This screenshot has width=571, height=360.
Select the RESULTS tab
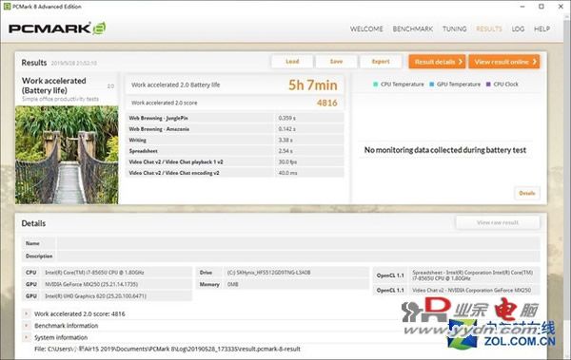(x=489, y=29)
